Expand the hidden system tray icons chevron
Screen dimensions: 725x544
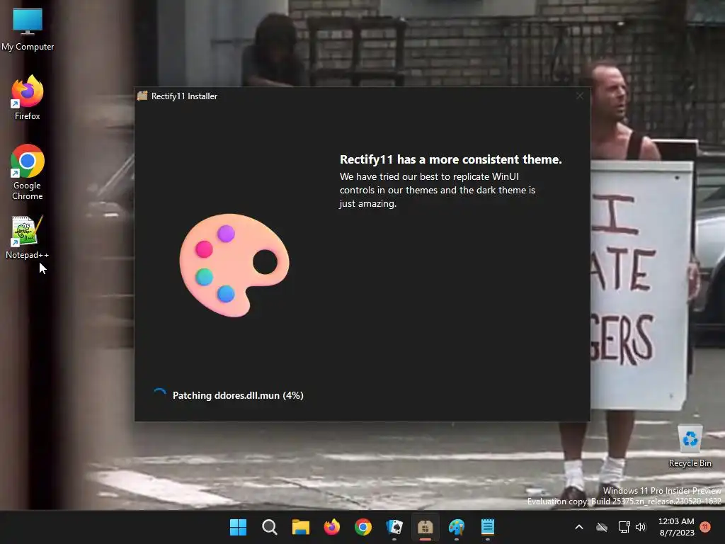click(579, 527)
